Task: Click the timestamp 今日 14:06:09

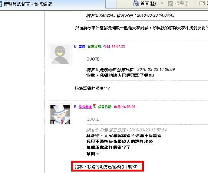Action: click(x=125, y=107)
